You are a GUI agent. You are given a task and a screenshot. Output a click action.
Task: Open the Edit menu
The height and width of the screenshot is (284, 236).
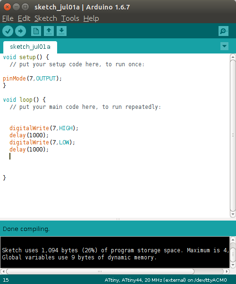coord(24,18)
